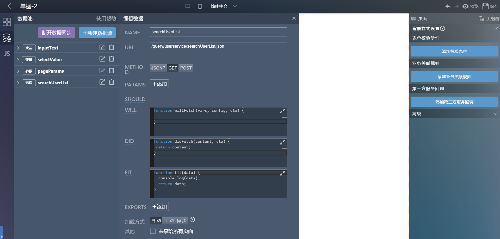The width and height of the screenshot is (500, 239).
Task: Delete the pageParams data source
Action: tap(112, 70)
